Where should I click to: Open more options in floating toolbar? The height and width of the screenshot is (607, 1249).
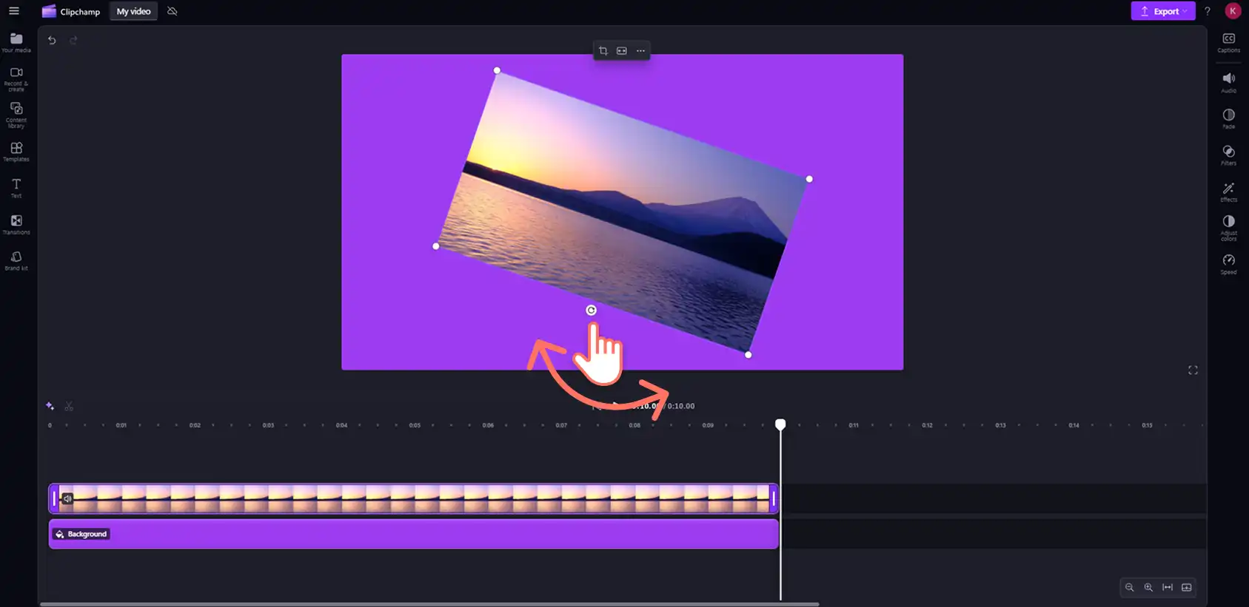(x=640, y=51)
